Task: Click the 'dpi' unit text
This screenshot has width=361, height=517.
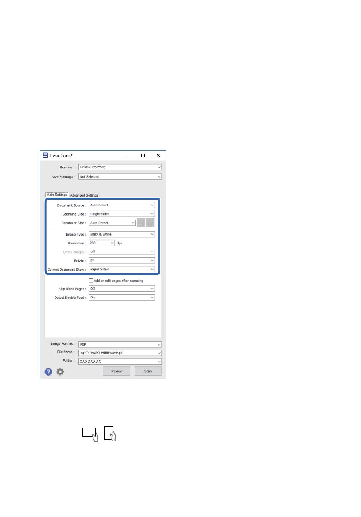Action: [x=119, y=243]
